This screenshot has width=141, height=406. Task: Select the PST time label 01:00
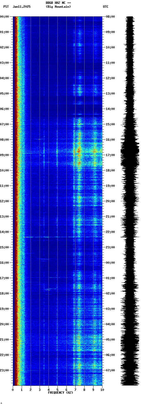4,32
